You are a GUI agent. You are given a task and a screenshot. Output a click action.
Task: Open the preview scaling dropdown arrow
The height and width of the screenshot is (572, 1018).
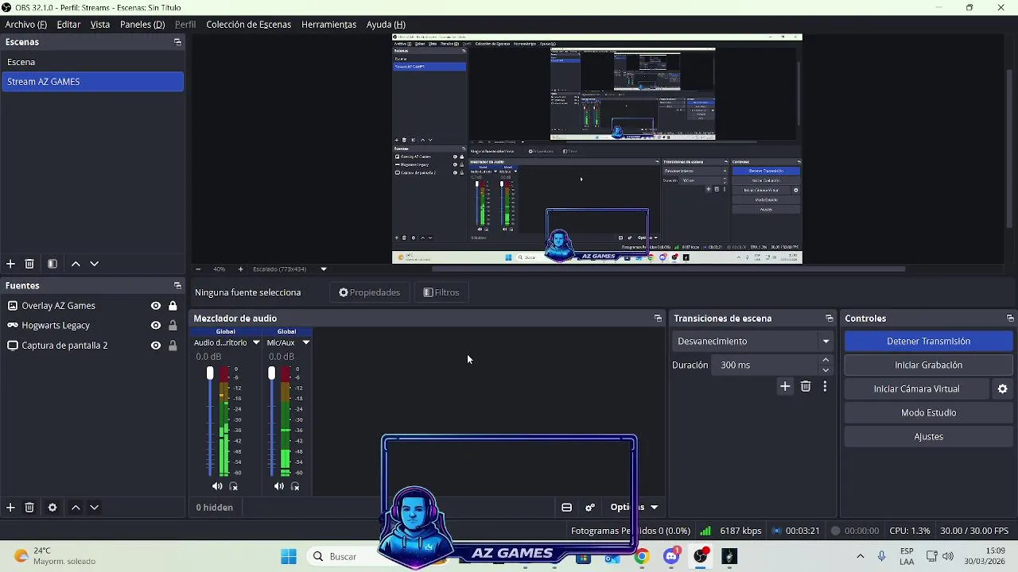pos(324,269)
